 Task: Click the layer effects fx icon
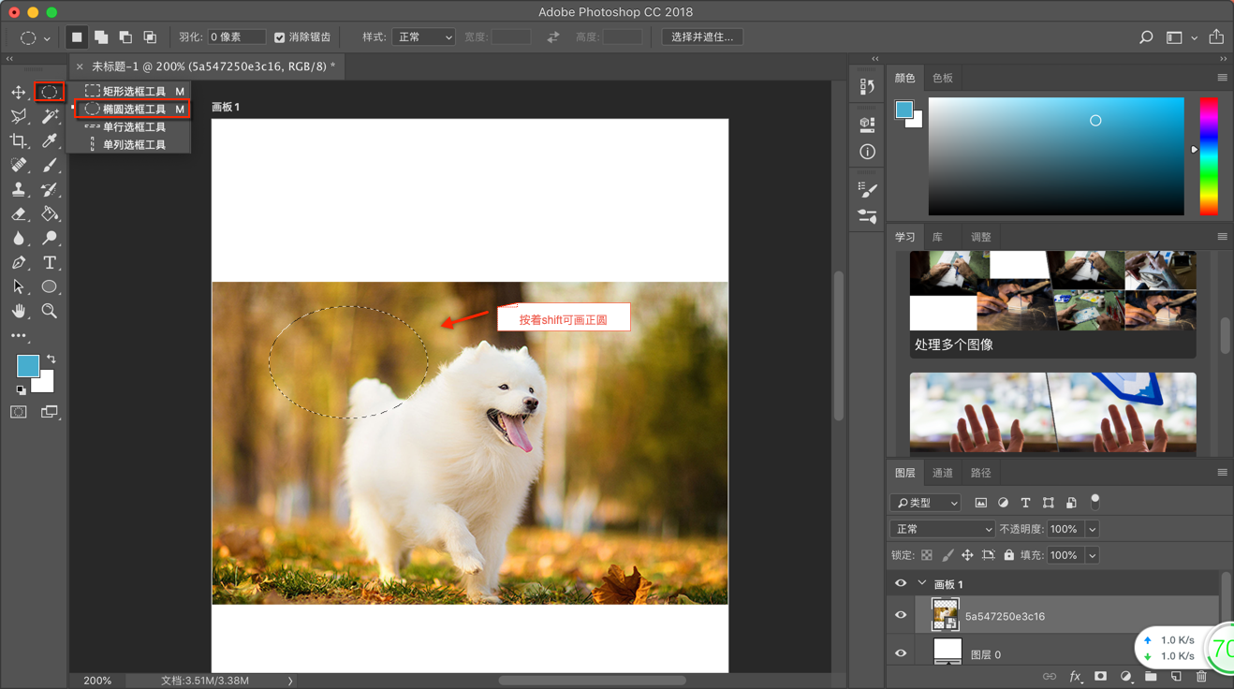tap(1075, 676)
